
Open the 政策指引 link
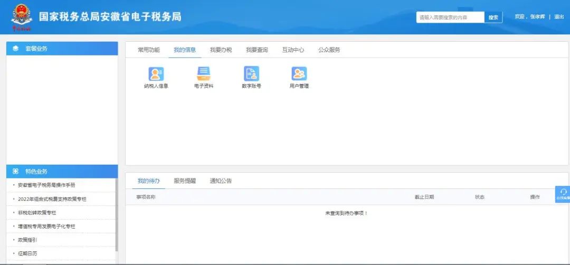[x=27, y=240]
